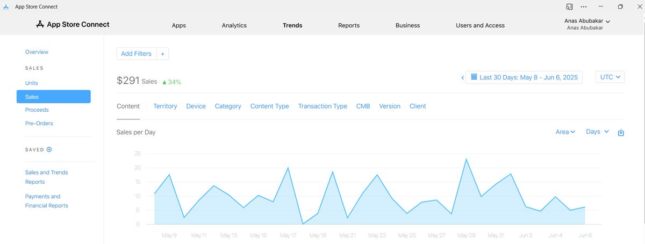Open the Trends menu
Image resolution: width=645 pixels, height=244 pixels.
(x=292, y=25)
